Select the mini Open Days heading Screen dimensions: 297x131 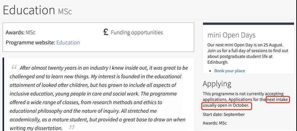coord(231,35)
